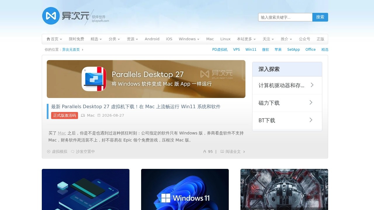The height and width of the screenshot is (210, 374).
Task: Select iOS in the navigation bar
Action: (x=169, y=39)
